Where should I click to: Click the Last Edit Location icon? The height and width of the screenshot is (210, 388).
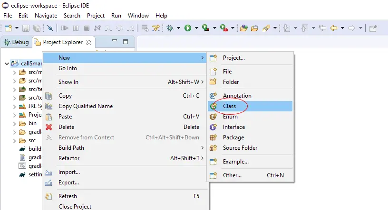pos(322,28)
